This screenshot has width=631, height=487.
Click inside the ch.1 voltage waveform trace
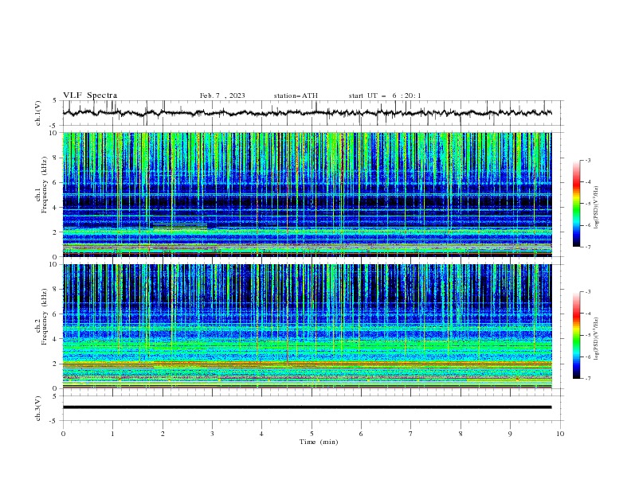307,113
